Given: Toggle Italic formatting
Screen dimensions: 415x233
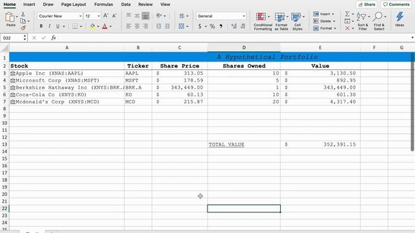Looking at the screenshot, I should point(49,26).
